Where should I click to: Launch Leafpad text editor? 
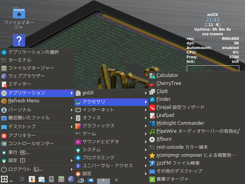[x=197, y=115]
